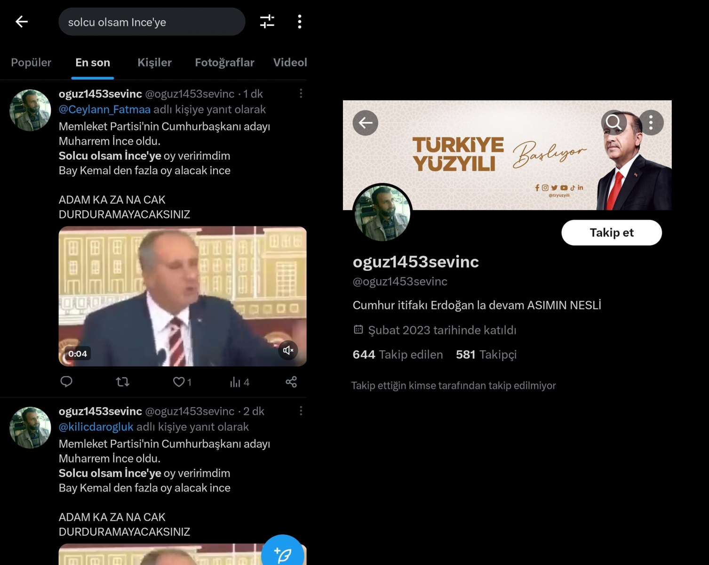Open more options on the first tweet
The width and height of the screenshot is (709, 565).
coord(301,94)
